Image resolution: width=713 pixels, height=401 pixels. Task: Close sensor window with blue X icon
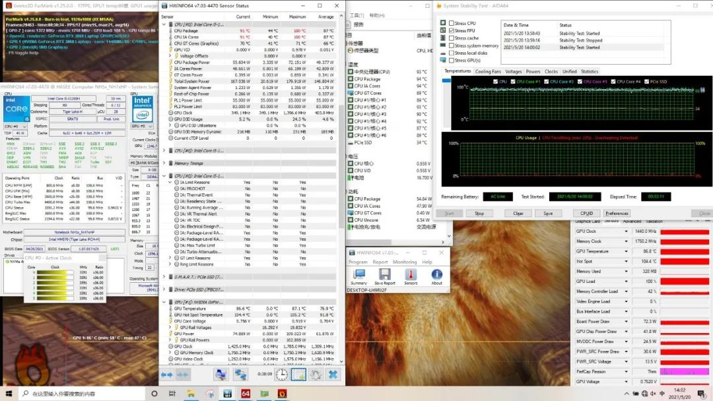point(333,374)
